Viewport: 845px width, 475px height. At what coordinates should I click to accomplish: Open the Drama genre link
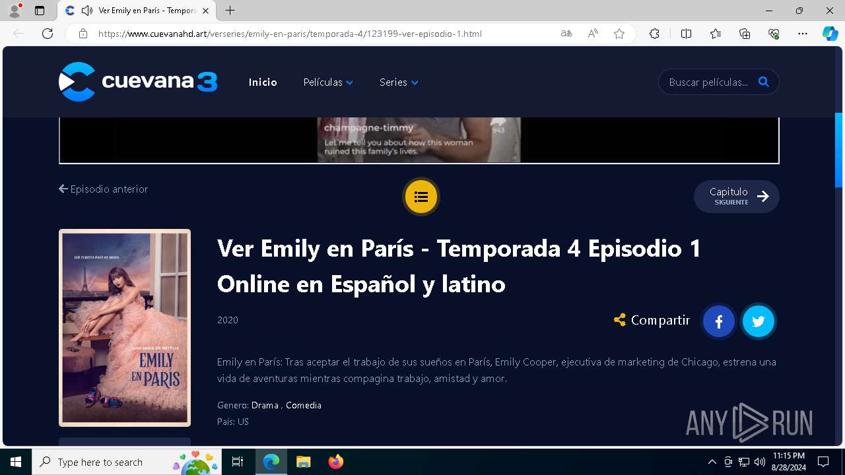point(265,405)
